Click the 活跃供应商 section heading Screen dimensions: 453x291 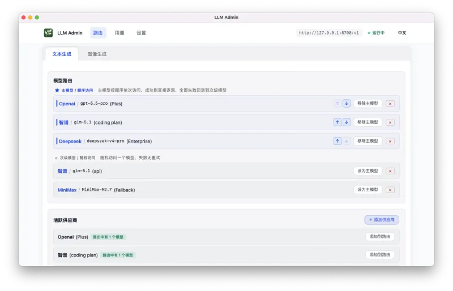[x=65, y=220]
